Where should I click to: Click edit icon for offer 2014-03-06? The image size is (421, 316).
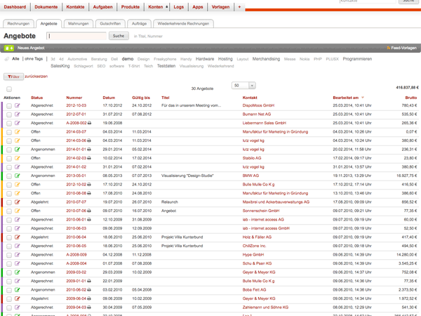coord(17,140)
